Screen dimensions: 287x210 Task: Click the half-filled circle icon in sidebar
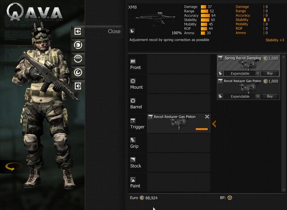click(78, 59)
